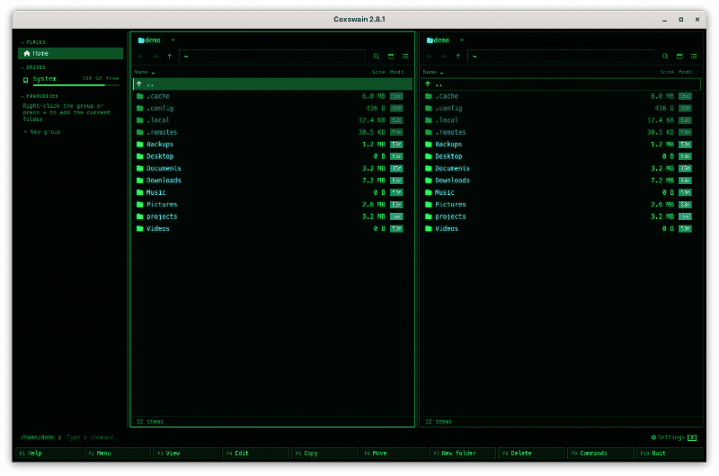
Task: Go back in the left pane
Action: pos(141,57)
